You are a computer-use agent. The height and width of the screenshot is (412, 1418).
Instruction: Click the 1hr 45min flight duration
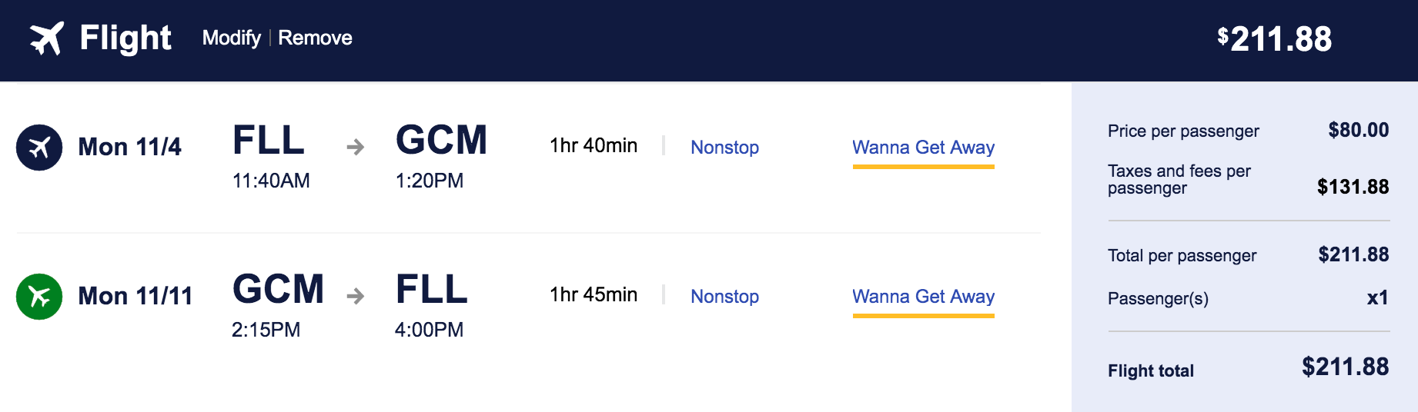tap(593, 294)
